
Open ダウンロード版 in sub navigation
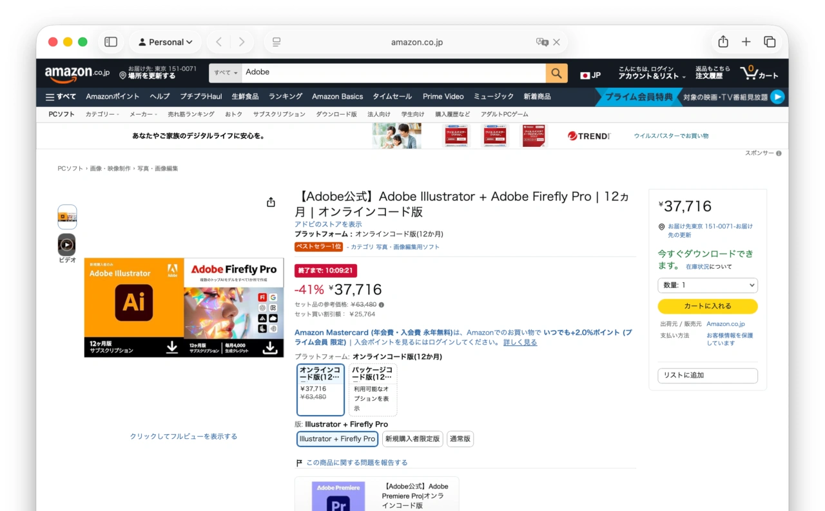(336, 114)
